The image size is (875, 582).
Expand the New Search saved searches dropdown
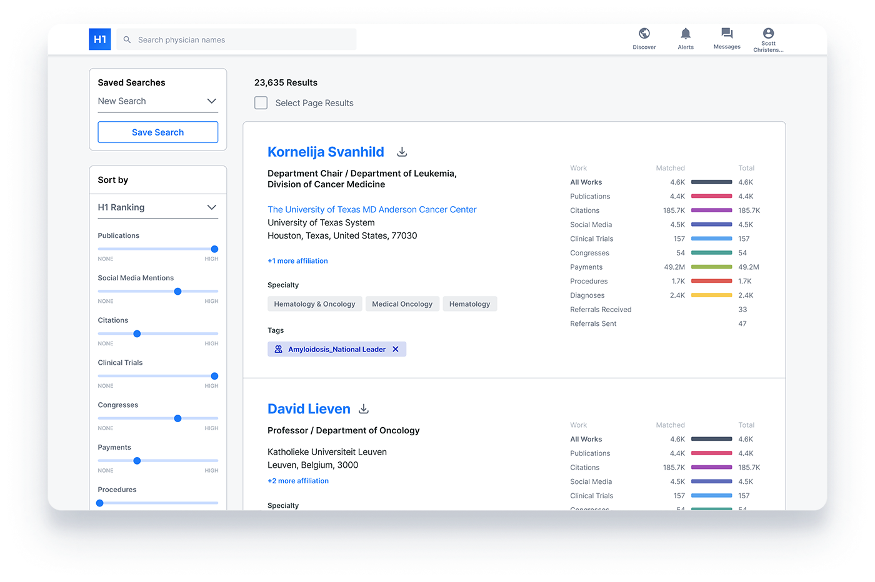click(158, 101)
